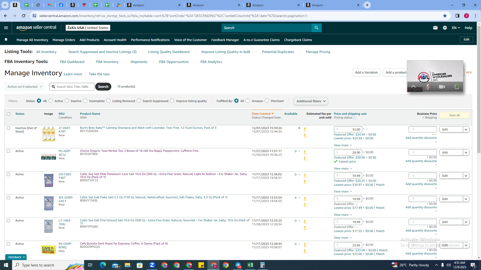
Task: Open the Seller Central hamburger menu
Action: pyautogui.click(x=6, y=28)
